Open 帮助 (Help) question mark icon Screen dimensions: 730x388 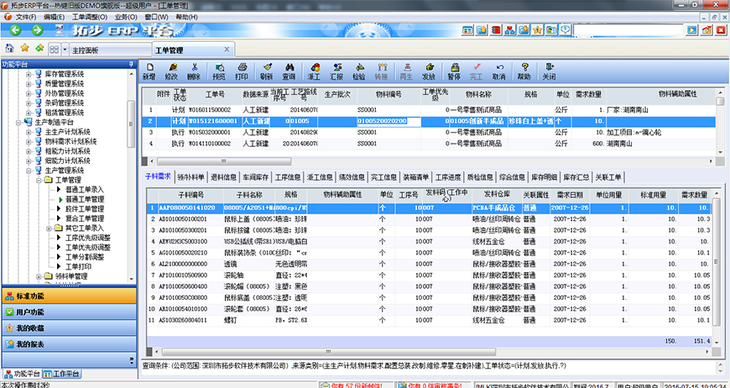coord(524,71)
